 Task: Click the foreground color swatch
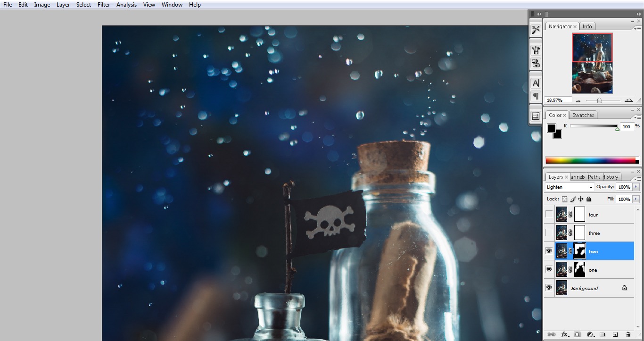coord(551,128)
